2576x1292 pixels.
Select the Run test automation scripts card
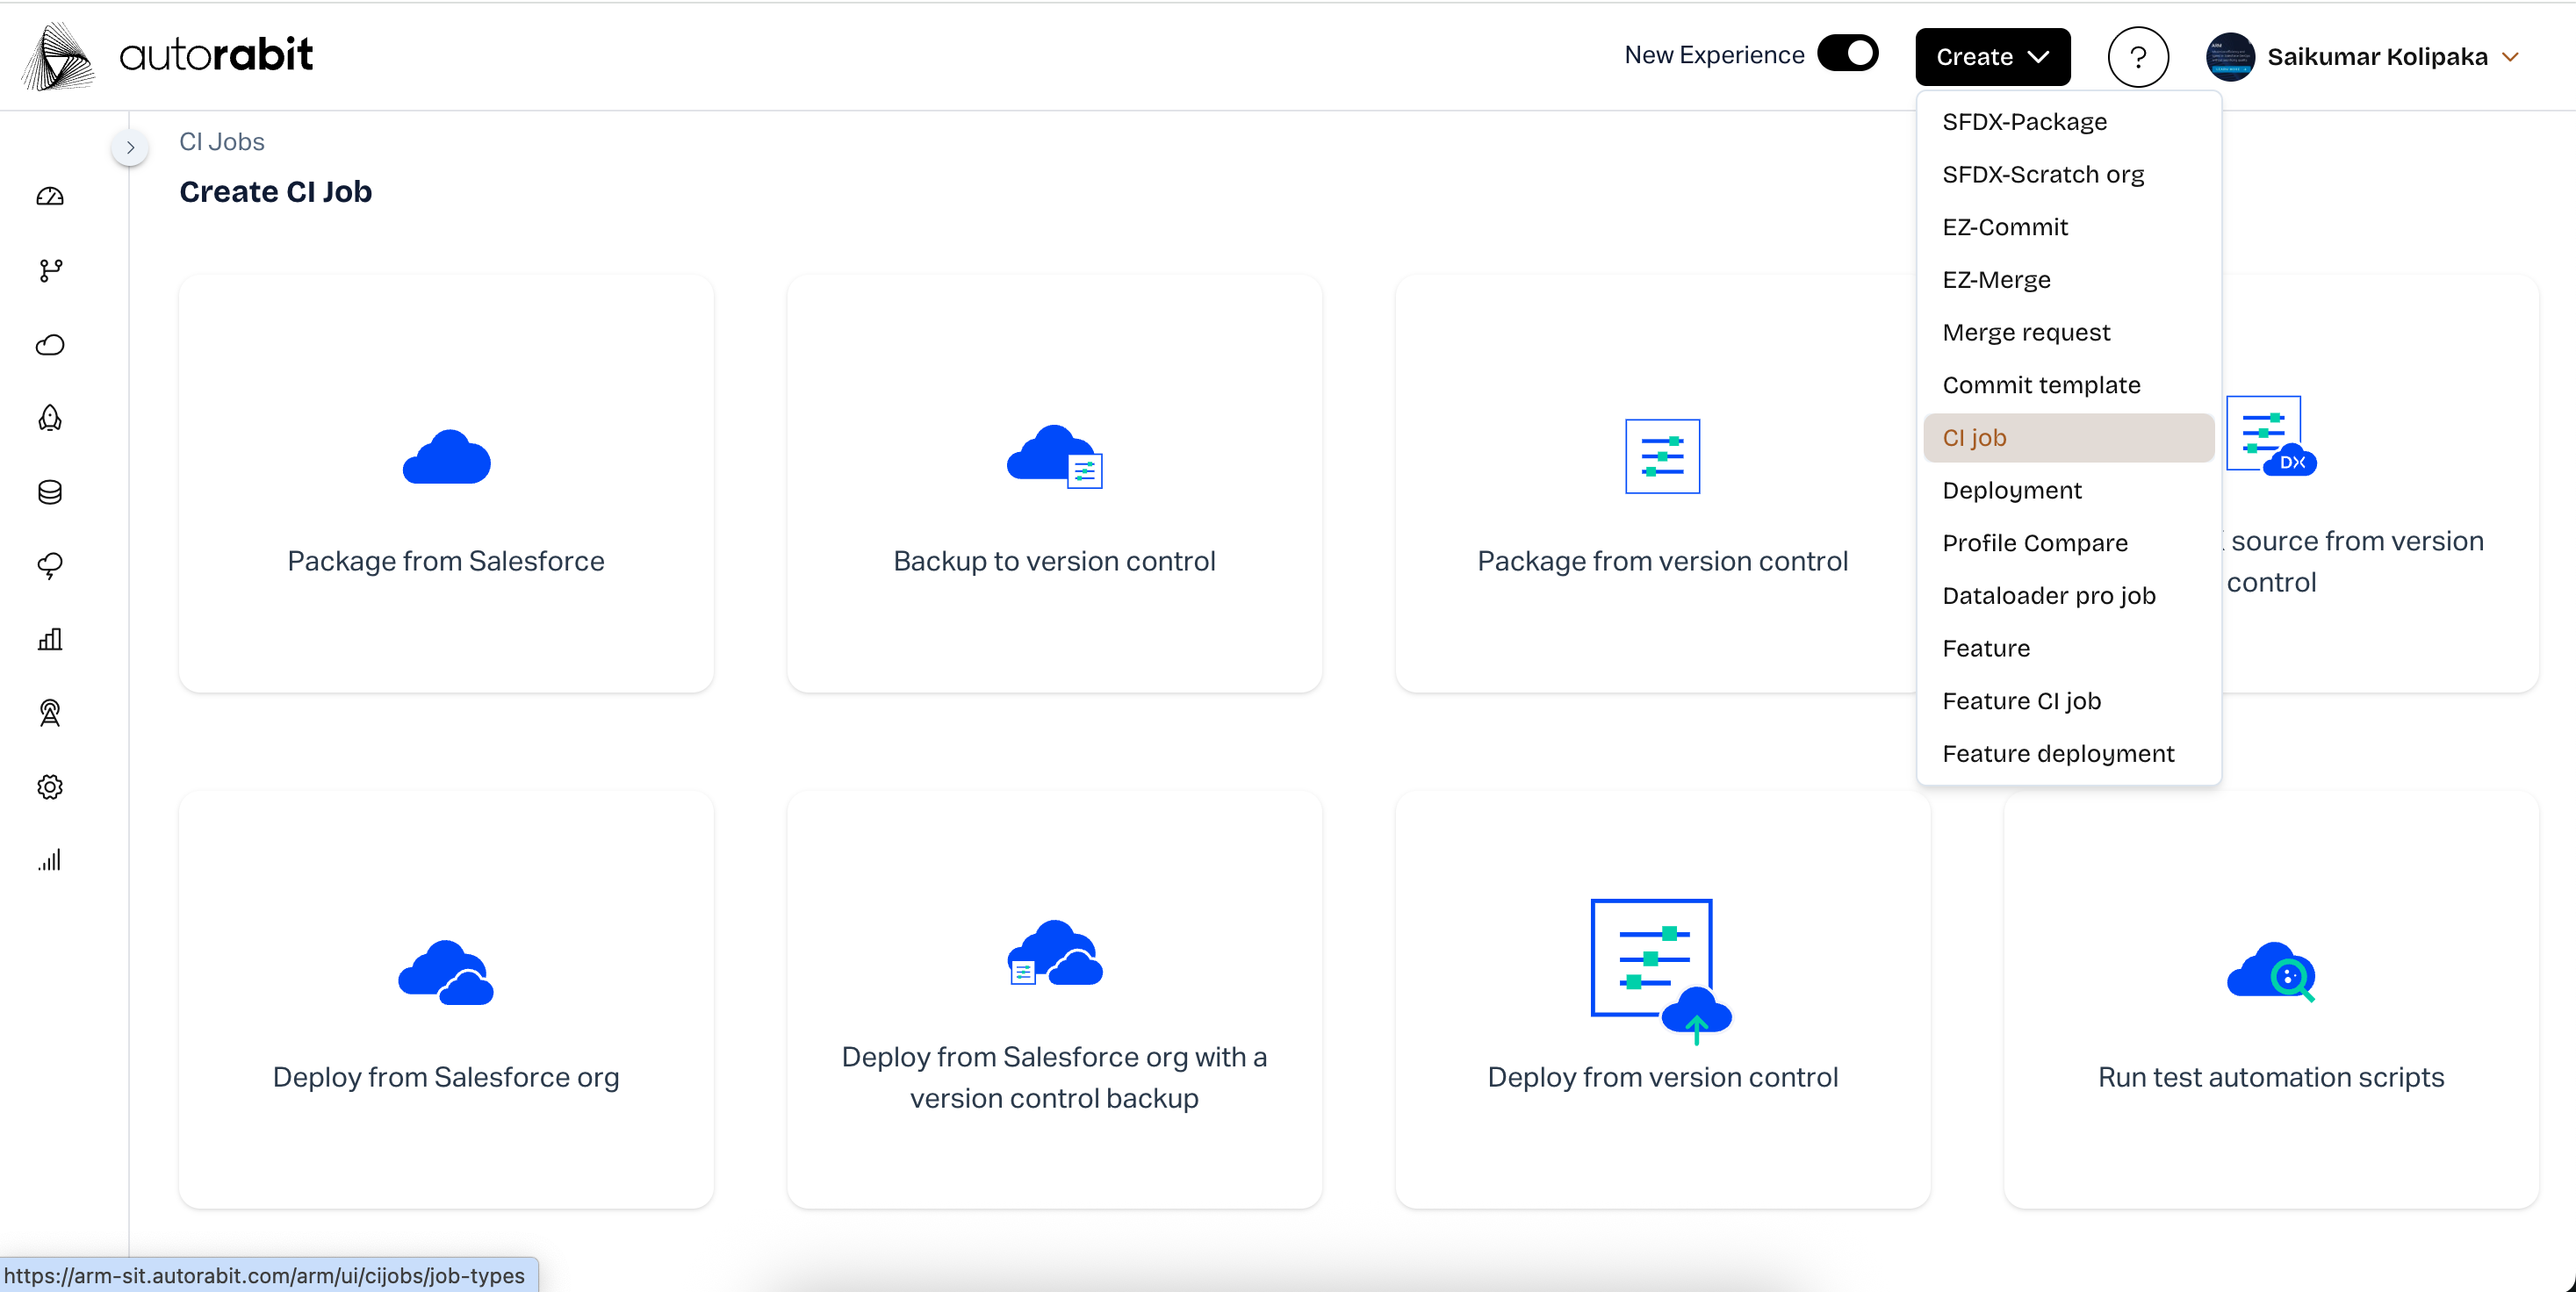(x=2270, y=1000)
